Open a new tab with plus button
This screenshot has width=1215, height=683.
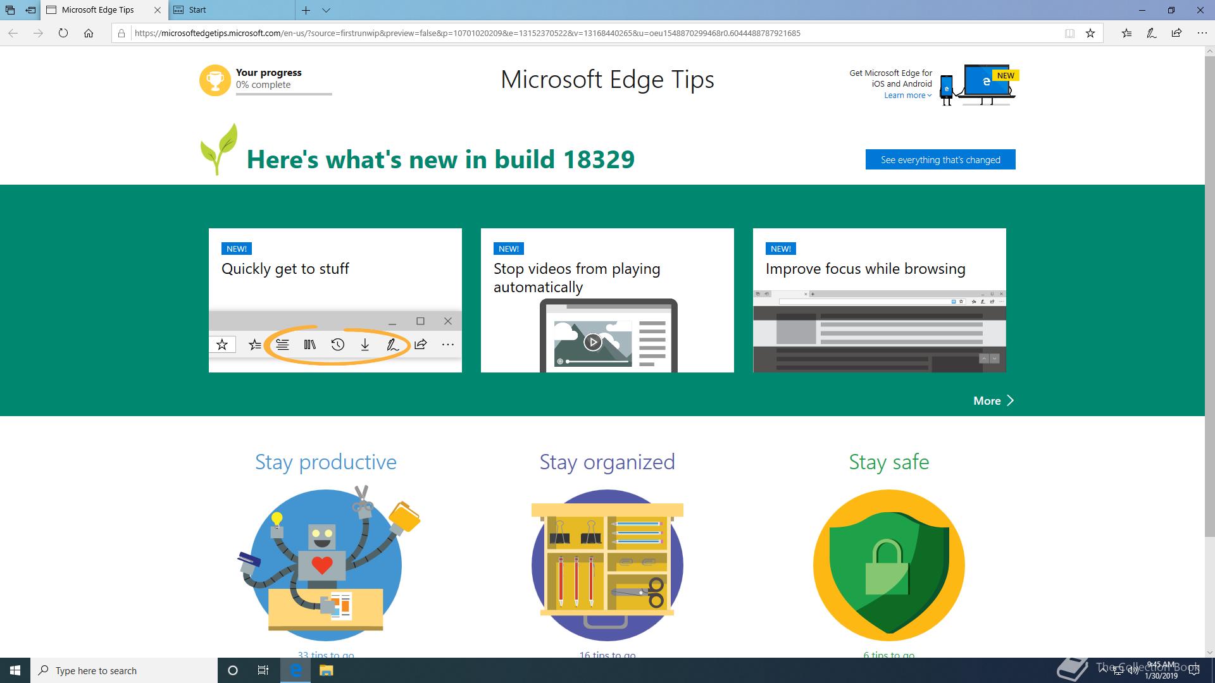tap(306, 10)
